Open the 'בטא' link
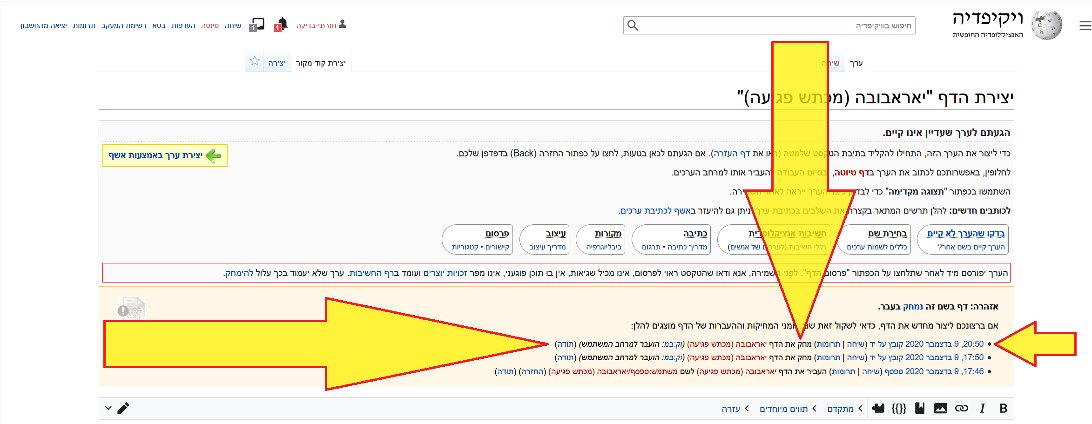Screen dimensions: 1092x424 (159, 25)
